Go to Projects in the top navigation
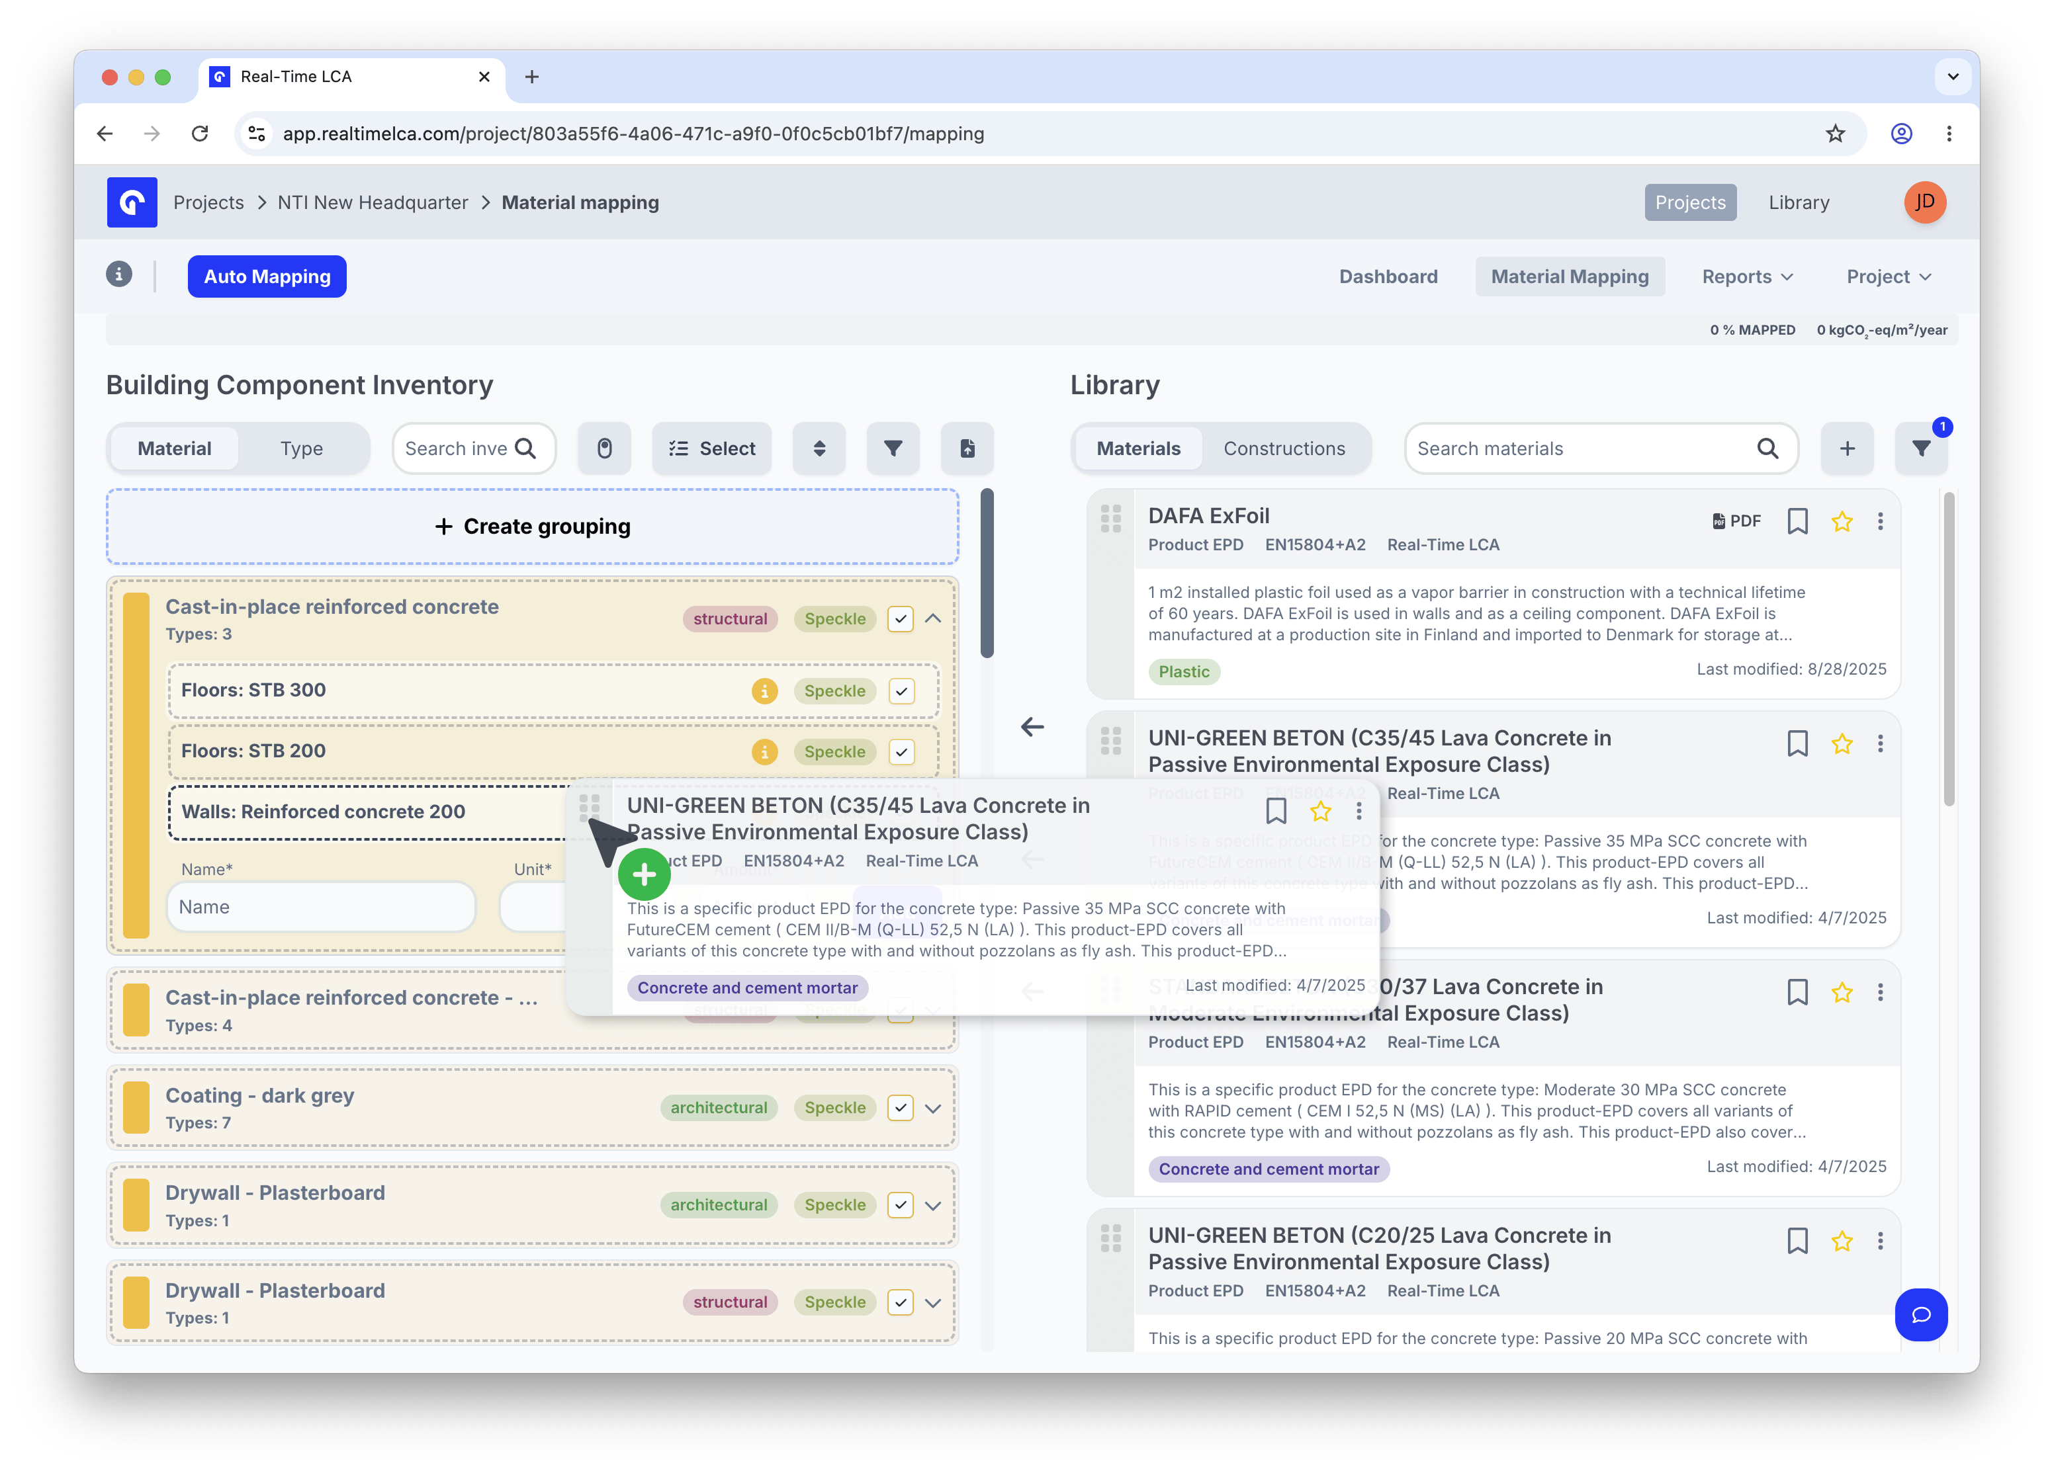Screen dimensions: 2054x1471 (1690, 202)
